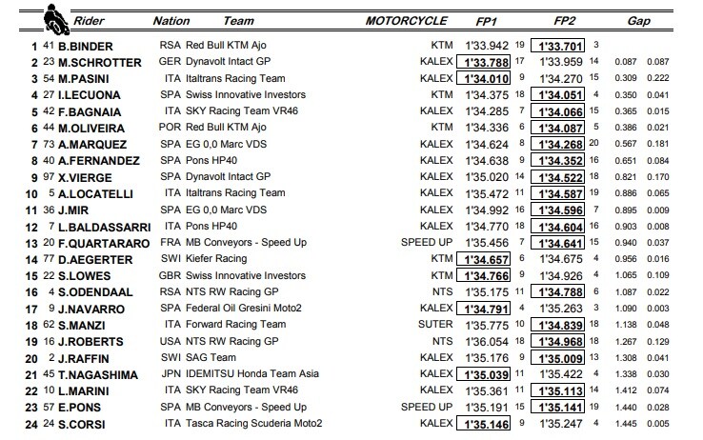Click S.CORSI's boxed FP1 time 1'35.146
This screenshot has height=440, width=703.
483,424
